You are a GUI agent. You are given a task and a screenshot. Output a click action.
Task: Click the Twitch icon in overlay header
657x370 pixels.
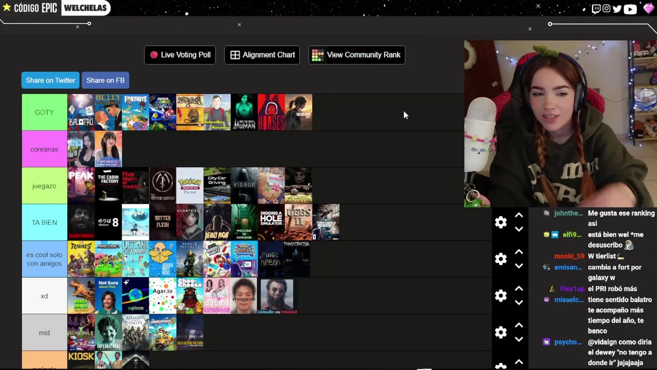[596, 9]
